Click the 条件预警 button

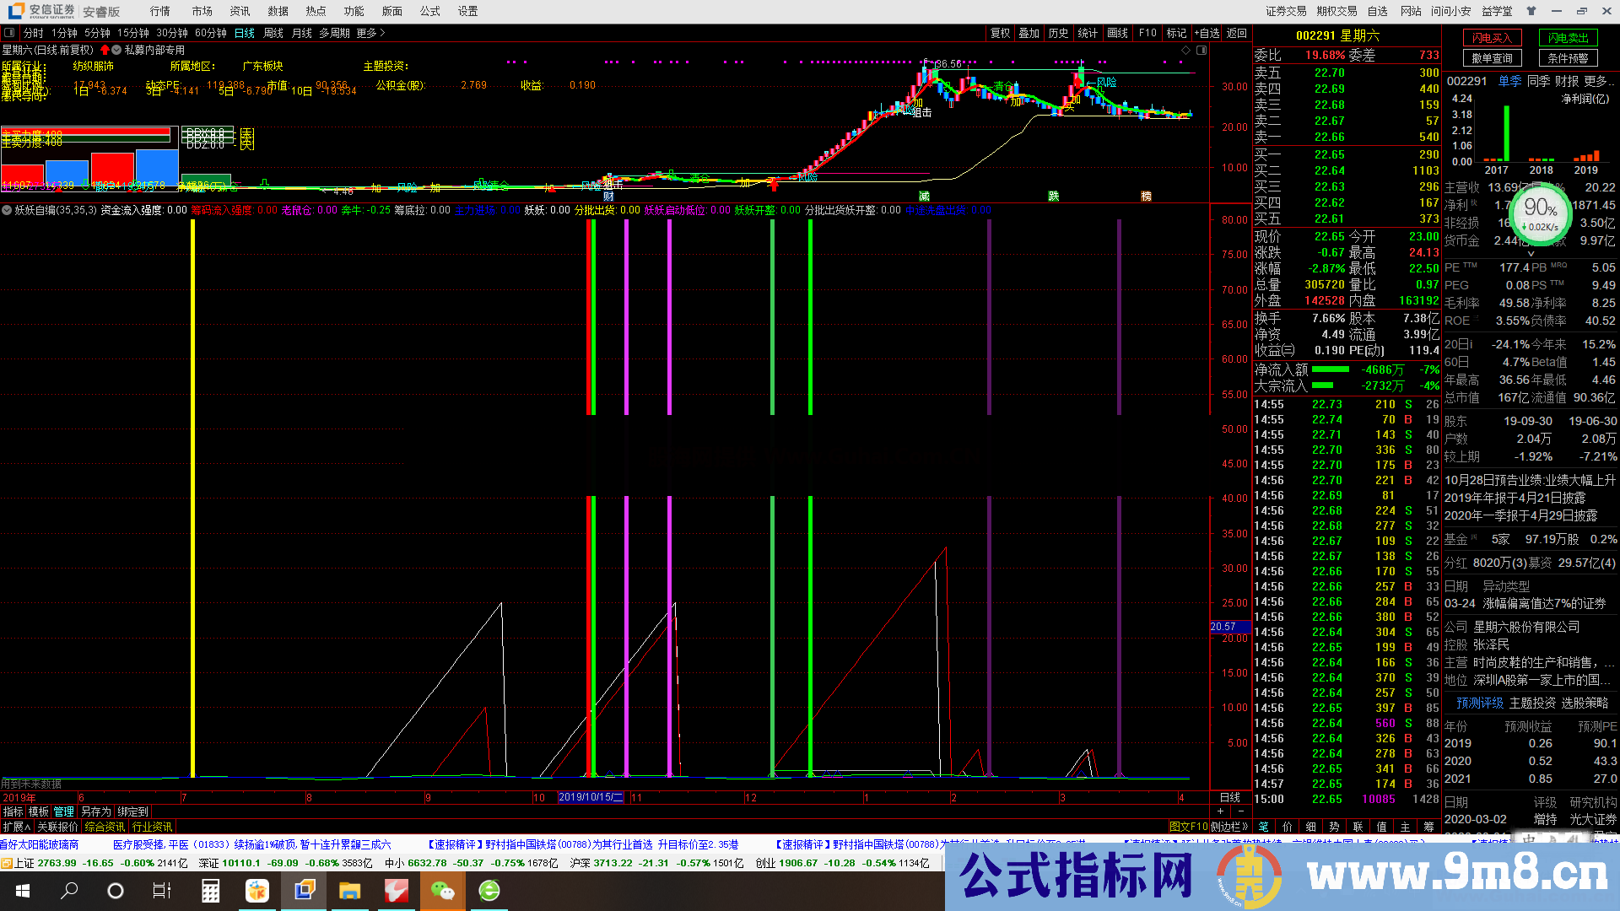click(1568, 58)
